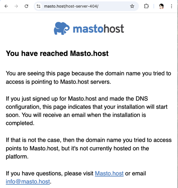The height and width of the screenshot is (188, 178).
Task: Click the paragraph about DNS configuration
Action: tap(87, 111)
